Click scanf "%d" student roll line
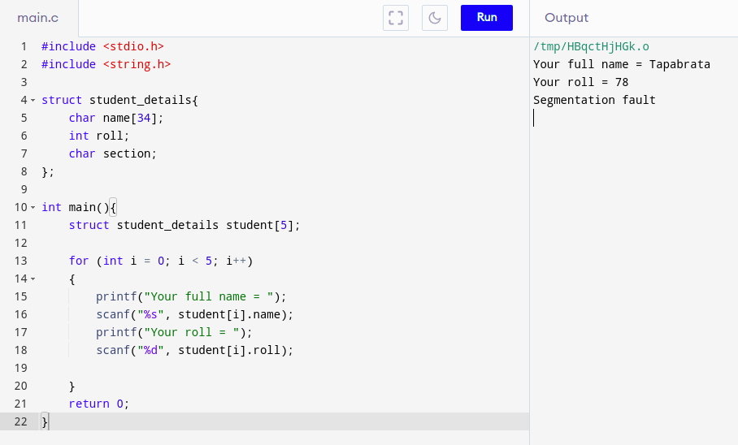The width and height of the screenshot is (738, 445). [194, 351]
